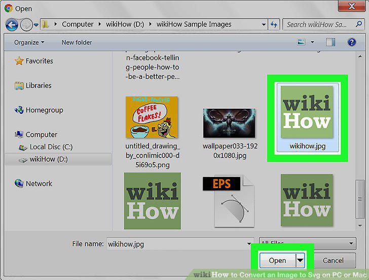Click the Open button

click(277, 261)
